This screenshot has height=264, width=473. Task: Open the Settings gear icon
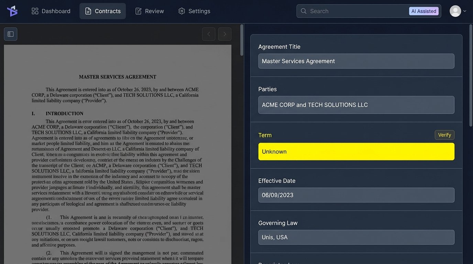coord(182,11)
